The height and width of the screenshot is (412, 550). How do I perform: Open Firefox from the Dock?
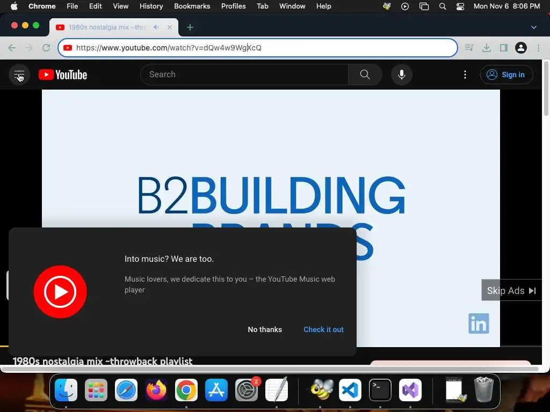point(156,390)
